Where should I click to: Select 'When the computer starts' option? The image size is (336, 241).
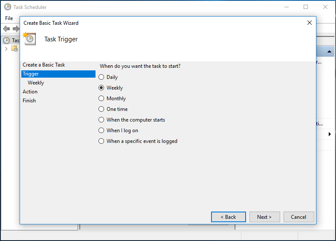tap(101, 120)
